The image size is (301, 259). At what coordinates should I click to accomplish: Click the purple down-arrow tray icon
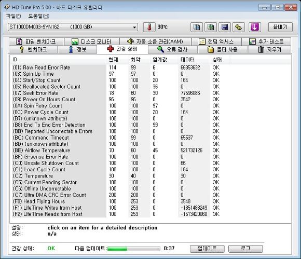[x=255, y=27]
